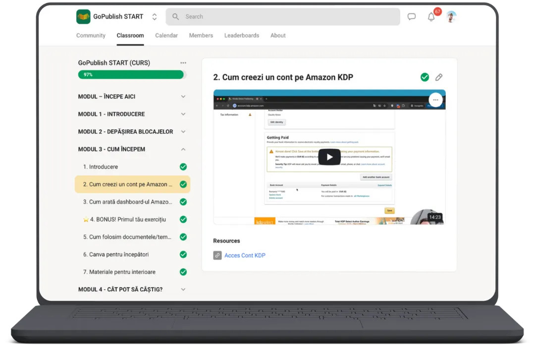Expand MODUL 1 - INTRODUCERE section
Image resolution: width=535 pixels, height=347 pixels.
tap(132, 114)
